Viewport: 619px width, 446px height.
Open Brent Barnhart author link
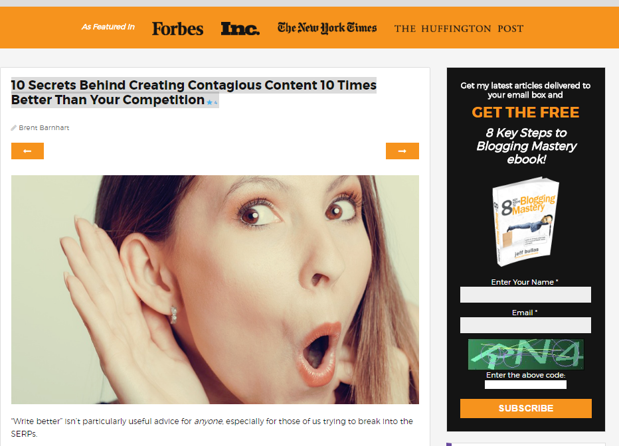[44, 128]
